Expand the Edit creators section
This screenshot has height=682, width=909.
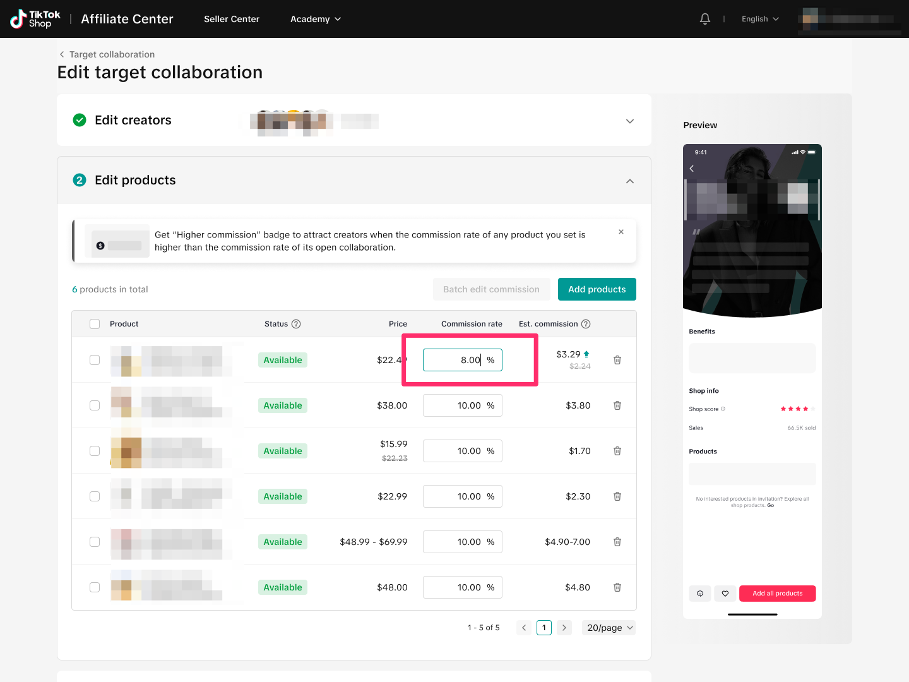tap(629, 121)
